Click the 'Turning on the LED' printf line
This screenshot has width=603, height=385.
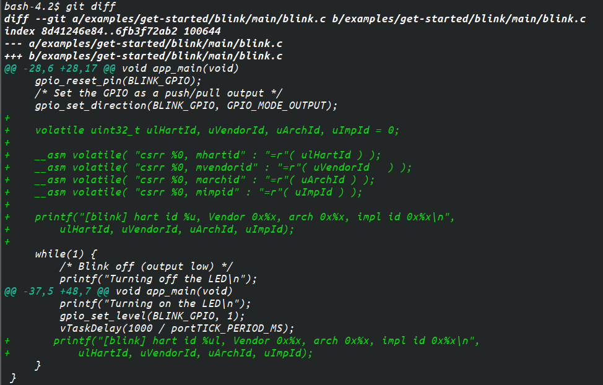click(x=155, y=303)
